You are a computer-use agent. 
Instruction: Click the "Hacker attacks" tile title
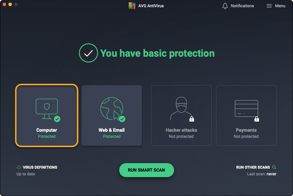181,130
